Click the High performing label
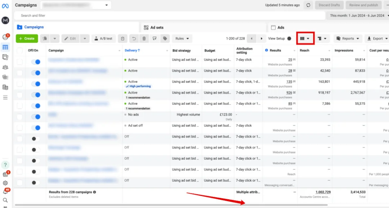 138,86
